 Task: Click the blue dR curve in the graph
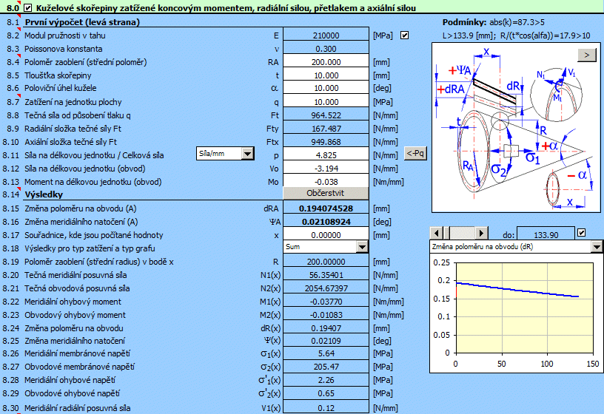click(x=517, y=290)
